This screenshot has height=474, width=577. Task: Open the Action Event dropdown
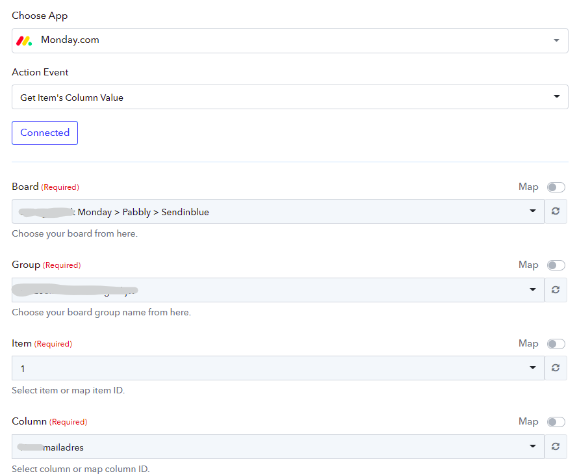(x=290, y=97)
